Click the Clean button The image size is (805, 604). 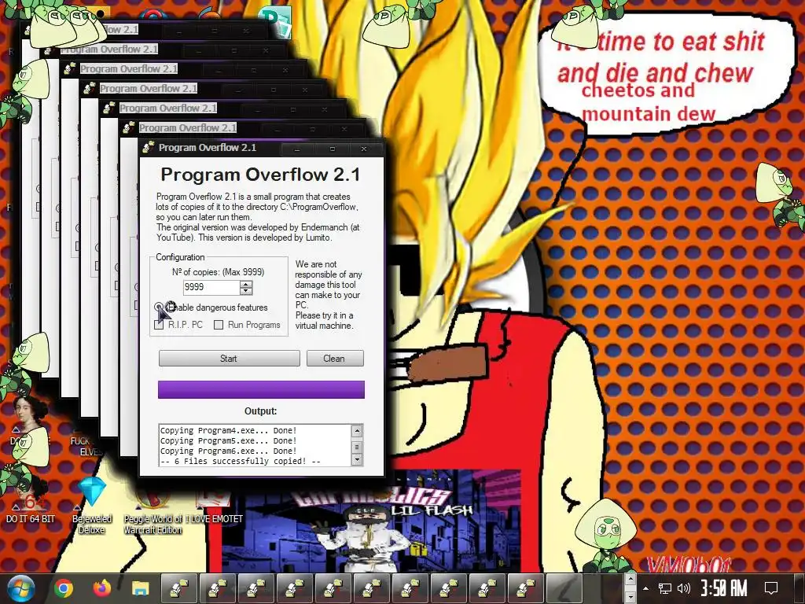click(x=335, y=359)
